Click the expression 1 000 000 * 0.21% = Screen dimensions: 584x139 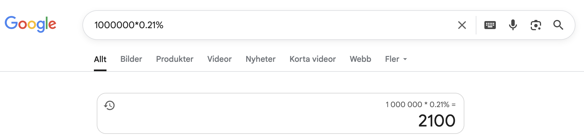pos(421,105)
